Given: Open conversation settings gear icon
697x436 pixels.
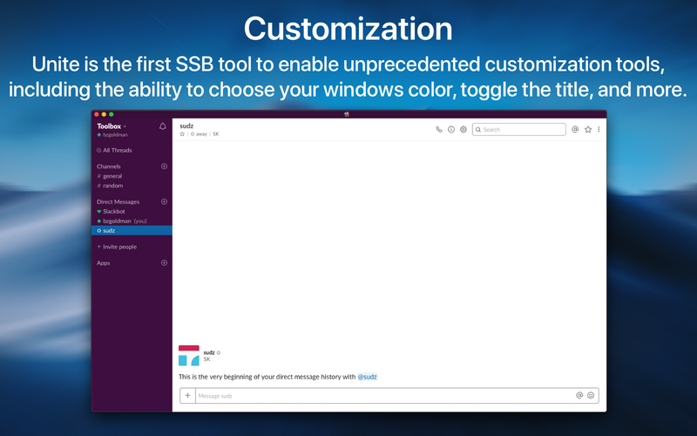Looking at the screenshot, I should [x=464, y=129].
